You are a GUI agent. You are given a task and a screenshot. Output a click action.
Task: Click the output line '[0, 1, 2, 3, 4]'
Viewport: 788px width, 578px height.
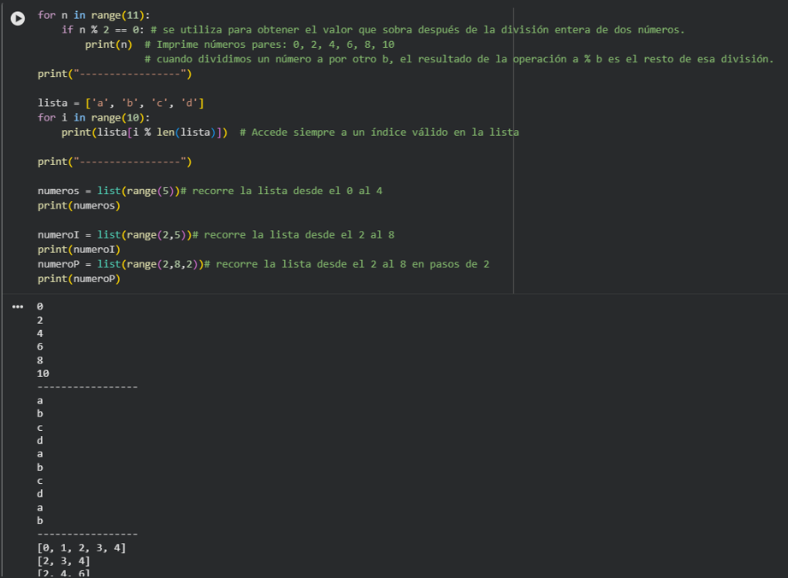point(81,548)
